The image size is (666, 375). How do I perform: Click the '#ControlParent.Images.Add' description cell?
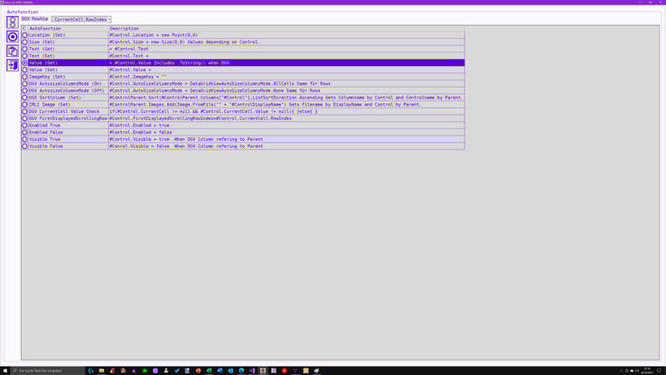(x=286, y=105)
